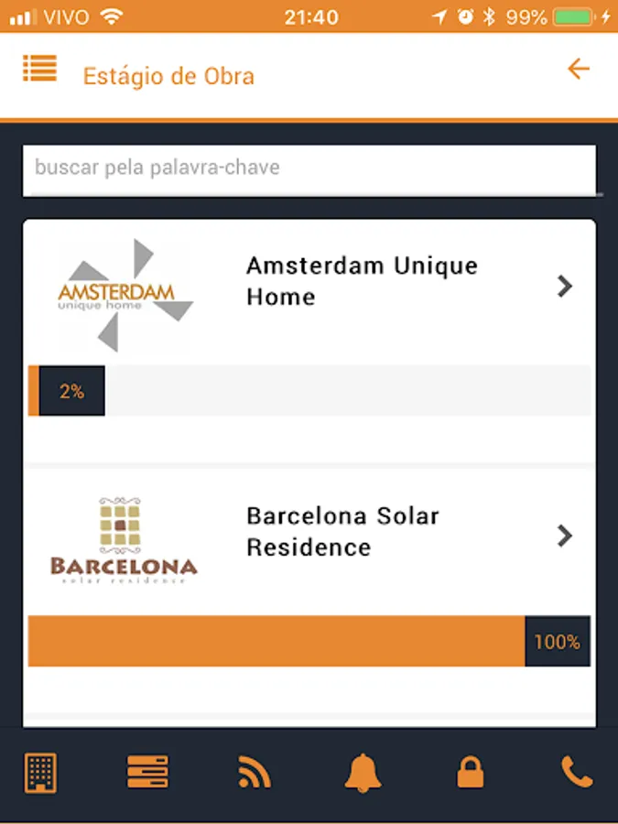
Task: Tap the phone call icon
Action: click(x=577, y=774)
